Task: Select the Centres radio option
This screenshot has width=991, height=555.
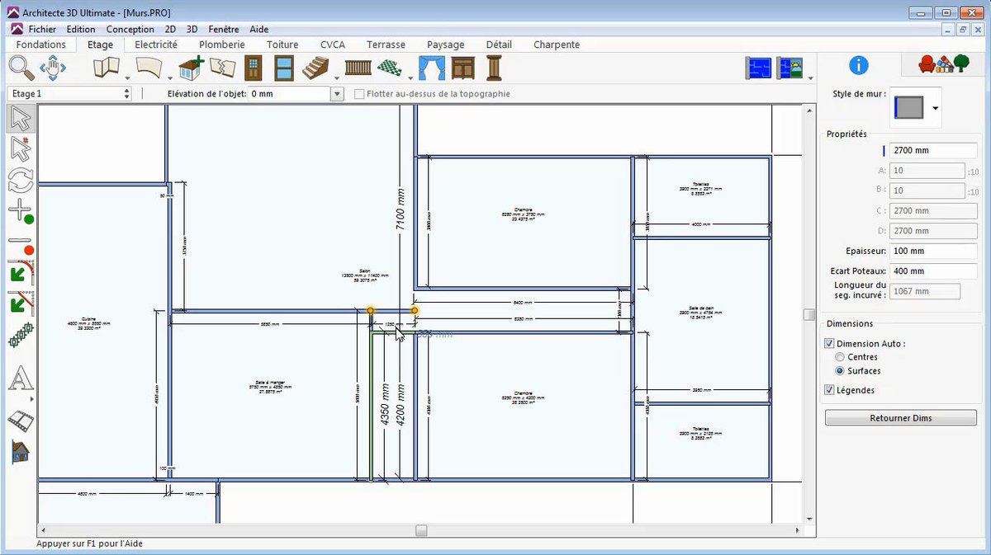Action: tap(840, 357)
